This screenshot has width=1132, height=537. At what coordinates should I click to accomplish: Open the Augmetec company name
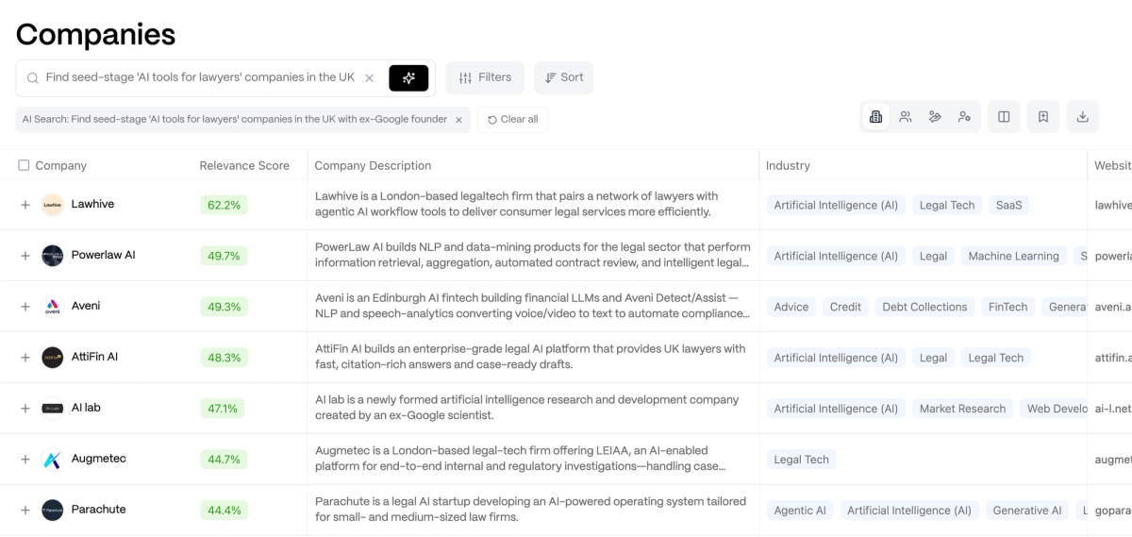(99, 459)
